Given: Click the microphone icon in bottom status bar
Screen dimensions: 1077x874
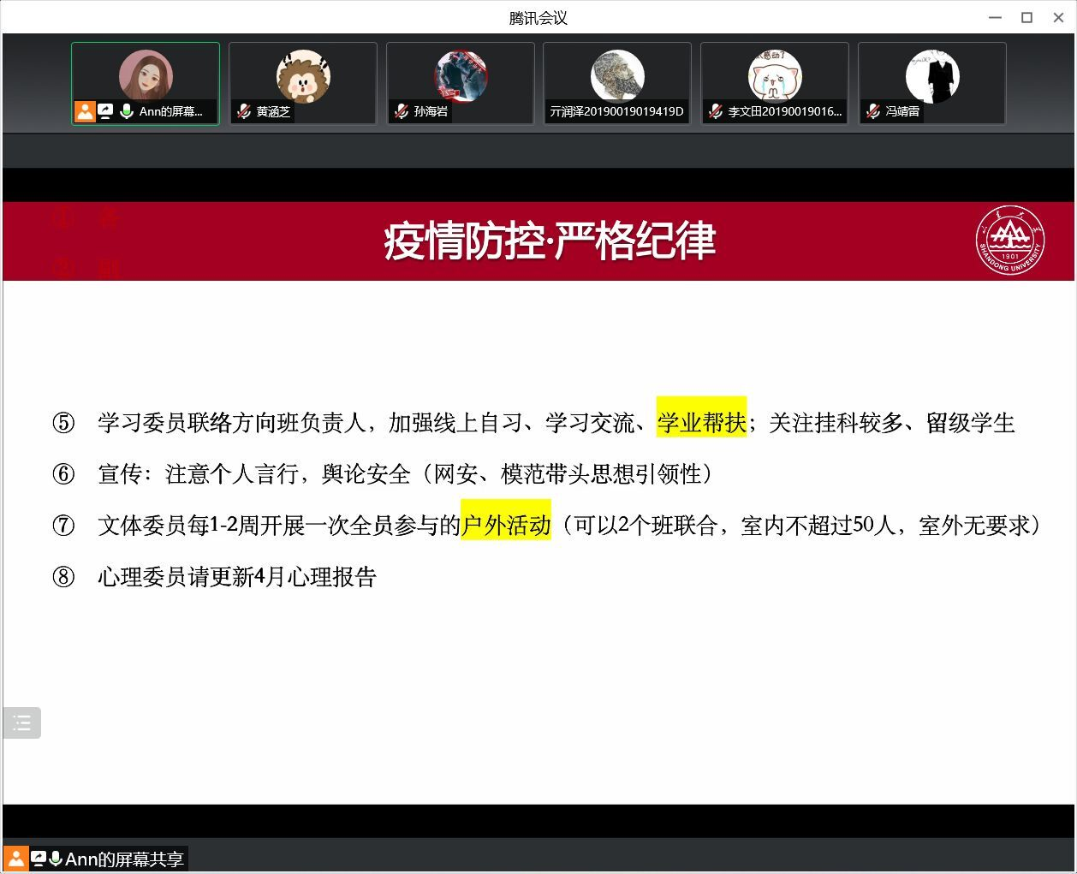Looking at the screenshot, I should 56,859.
